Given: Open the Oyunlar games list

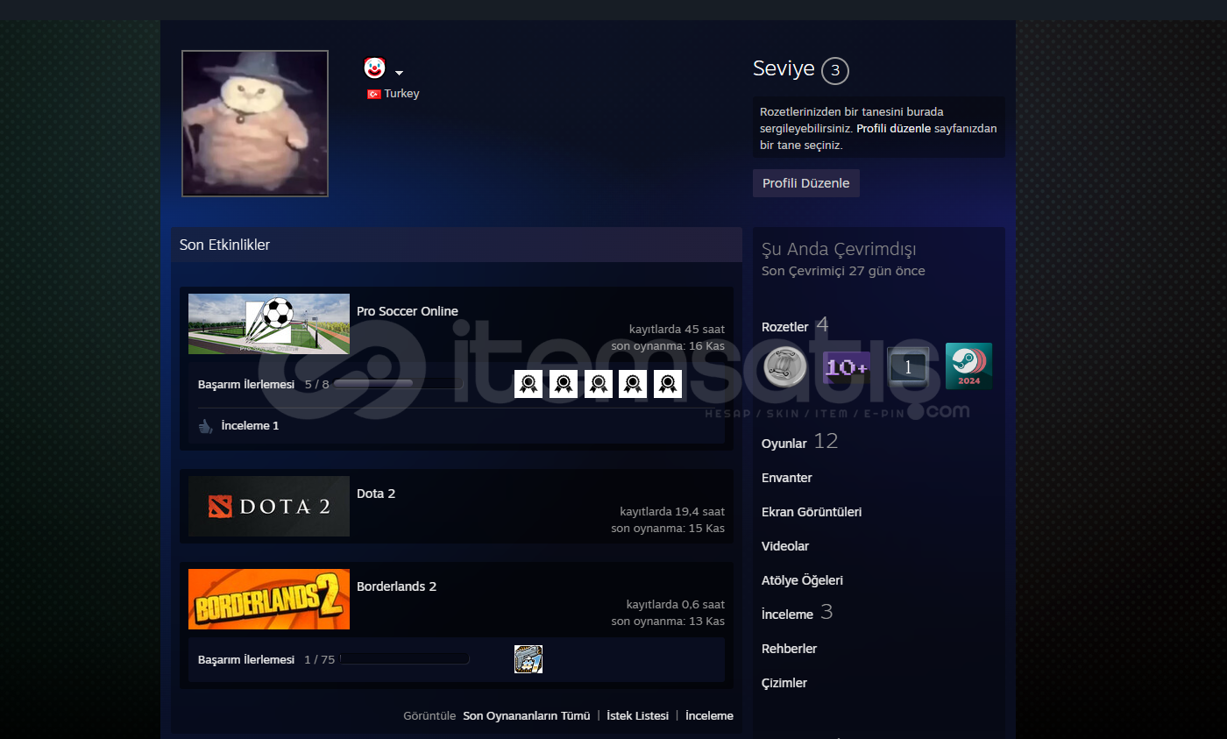Looking at the screenshot, I should pos(784,444).
